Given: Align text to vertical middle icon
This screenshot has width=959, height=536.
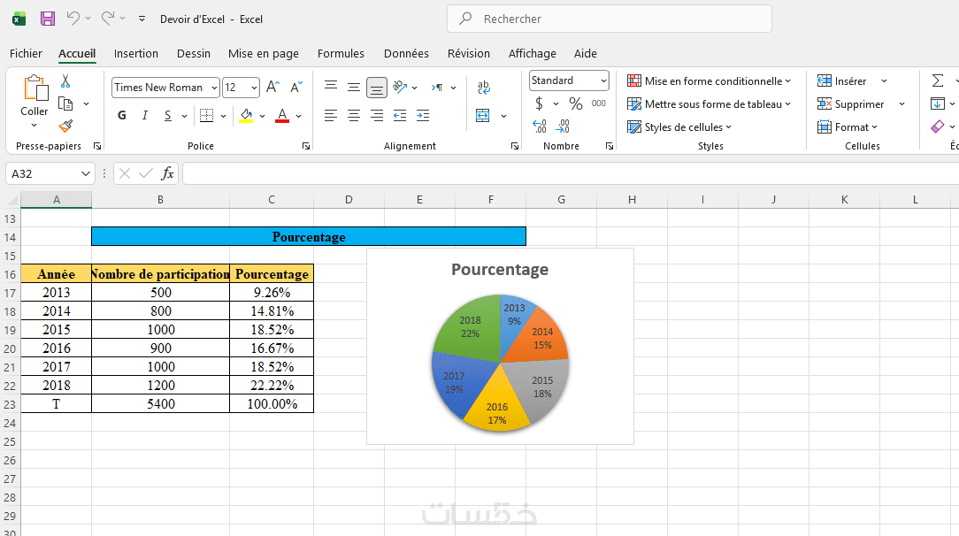Looking at the screenshot, I should click(x=354, y=87).
